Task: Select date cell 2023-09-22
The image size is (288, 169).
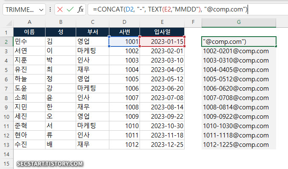Action: point(162,117)
